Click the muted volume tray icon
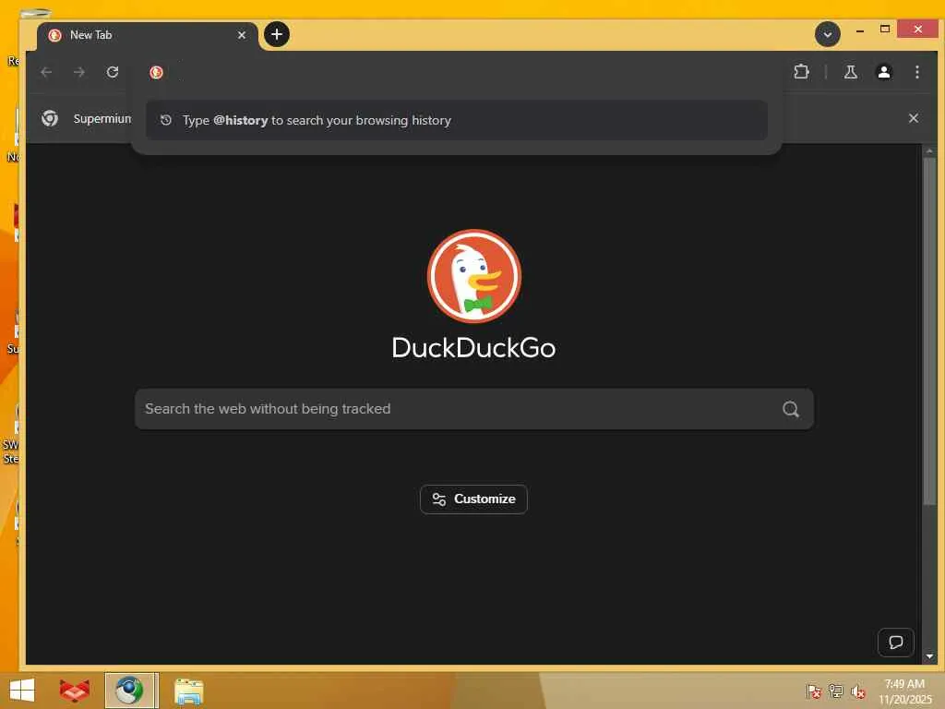The image size is (945, 709). tap(857, 691)
